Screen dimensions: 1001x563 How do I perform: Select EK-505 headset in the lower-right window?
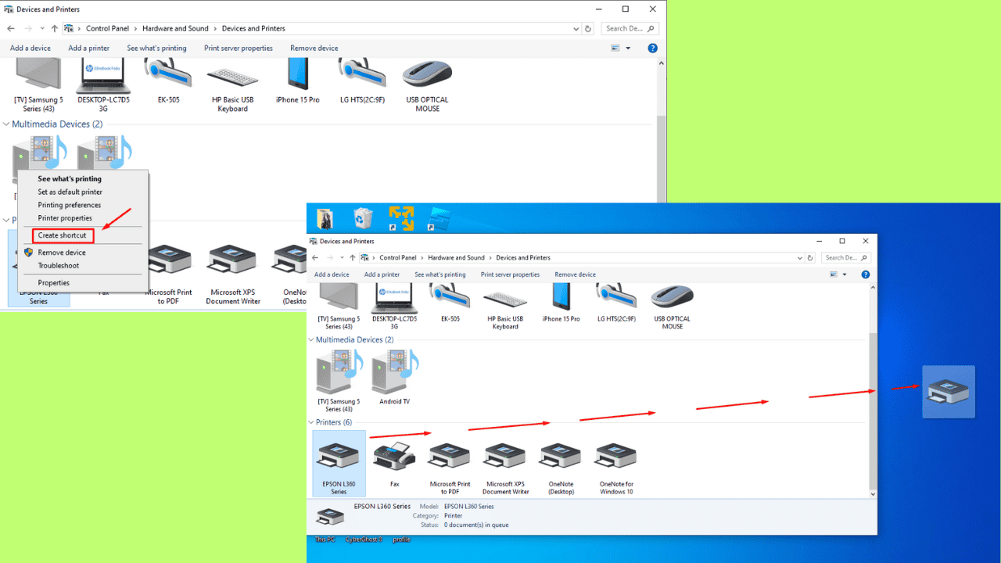[450, 302]
